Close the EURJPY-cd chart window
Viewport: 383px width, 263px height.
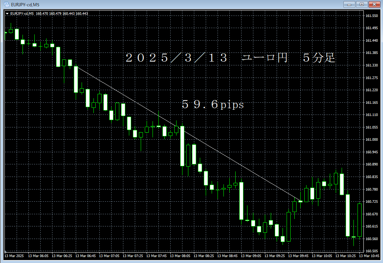point(374,4)
